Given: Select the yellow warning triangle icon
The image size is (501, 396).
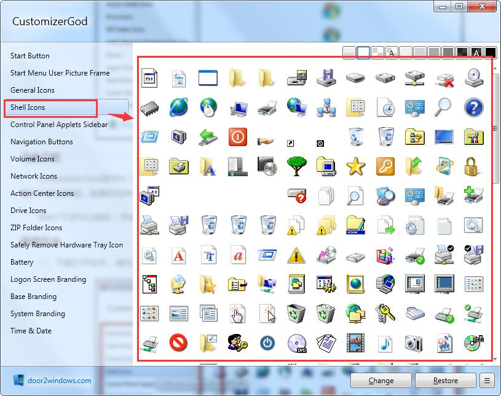Looking at the screenshot, I should (x=296, y=255).
